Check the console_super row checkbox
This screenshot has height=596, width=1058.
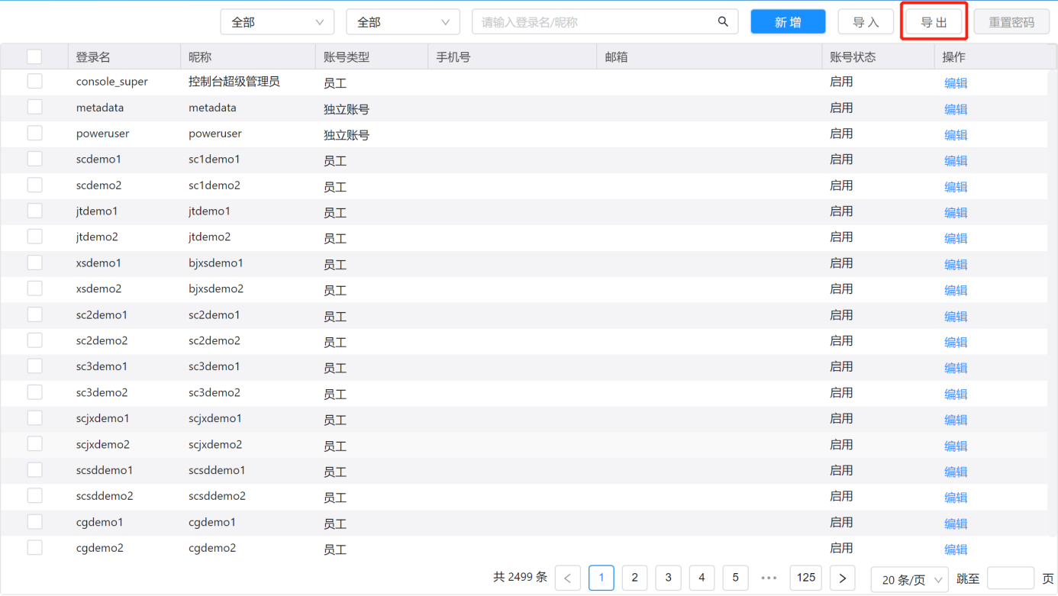34,82
